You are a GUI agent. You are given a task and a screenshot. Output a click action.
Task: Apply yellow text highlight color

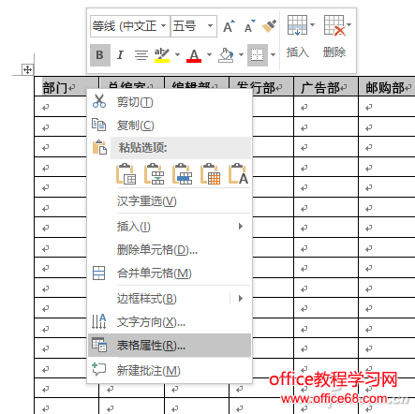tap(162, 55)
